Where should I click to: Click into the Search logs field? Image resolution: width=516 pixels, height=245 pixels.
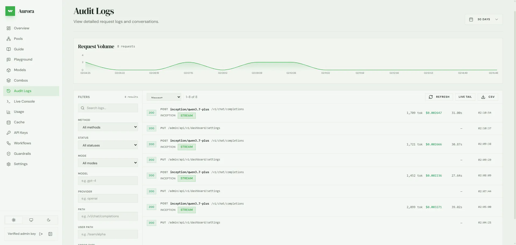point(108,108)
